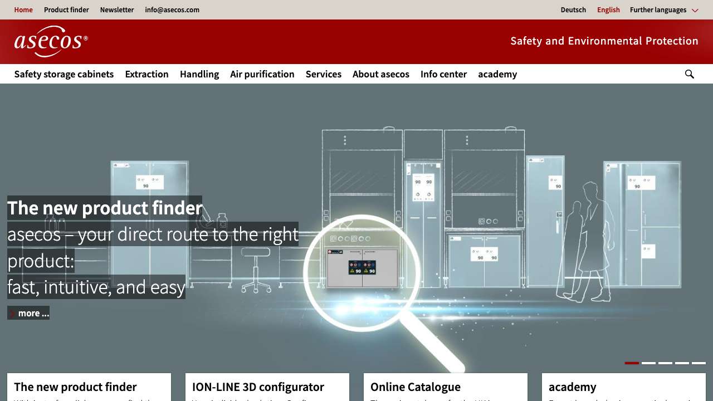Screen dimensions: 713x401
Task: Expand the Further languages dropdown
Action: click(x=663, y=10)
